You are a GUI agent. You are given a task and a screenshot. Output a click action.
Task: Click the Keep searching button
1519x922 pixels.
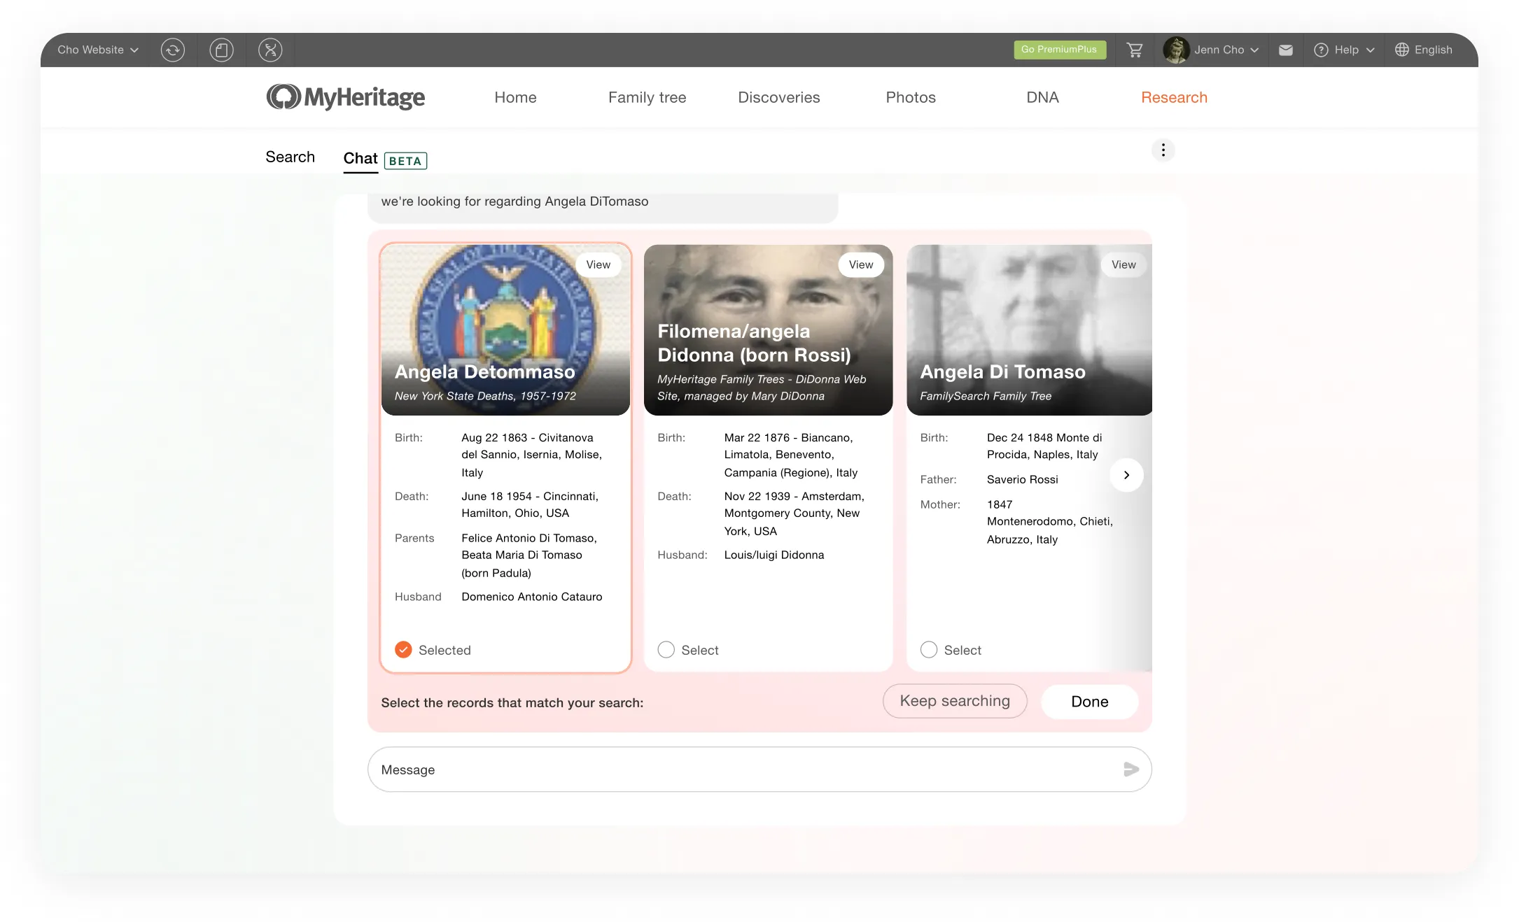tap(955, 701)
